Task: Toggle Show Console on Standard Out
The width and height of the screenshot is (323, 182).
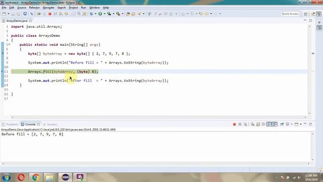Action: [x=269, y=124]
